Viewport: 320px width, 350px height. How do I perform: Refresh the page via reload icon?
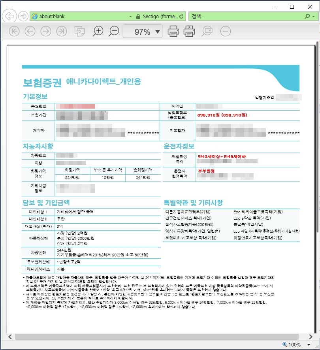click(181, 16)
